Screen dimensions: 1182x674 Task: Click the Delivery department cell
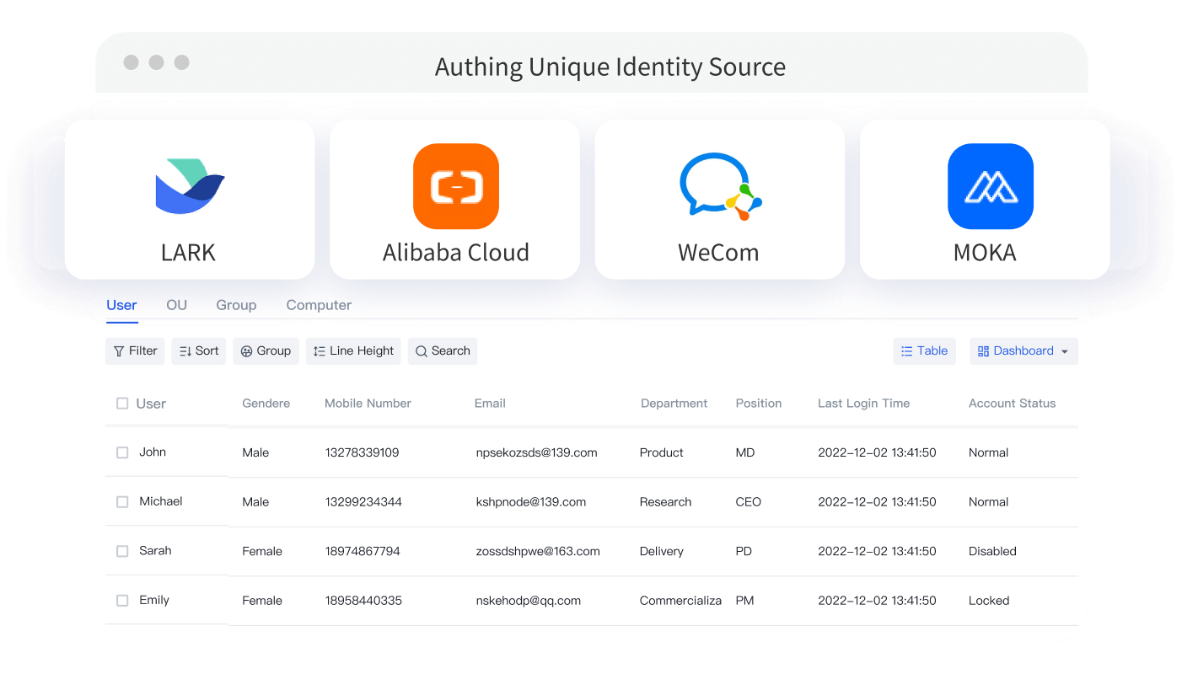click(x=662, y=551)
